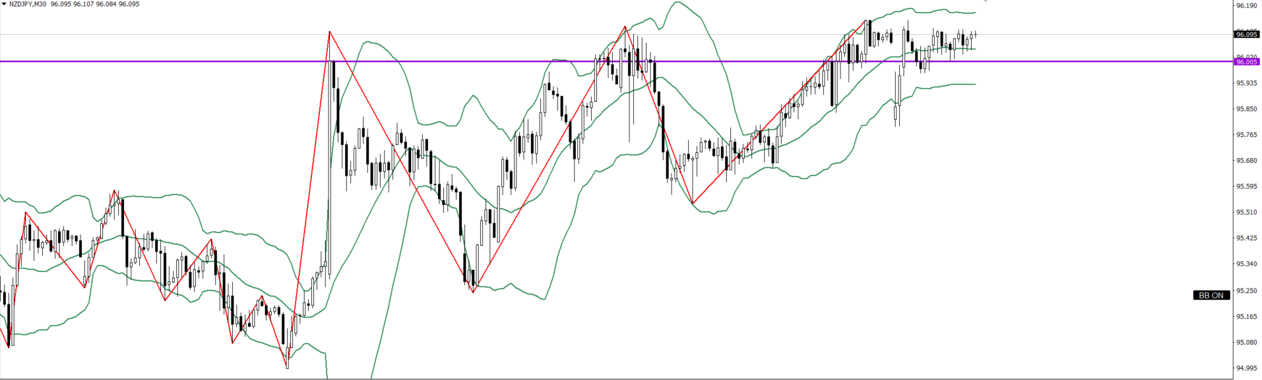Click the 95.510 price scale label
The width and height of the screenshot is (1262, 380).
click(x=1246, y=212)
